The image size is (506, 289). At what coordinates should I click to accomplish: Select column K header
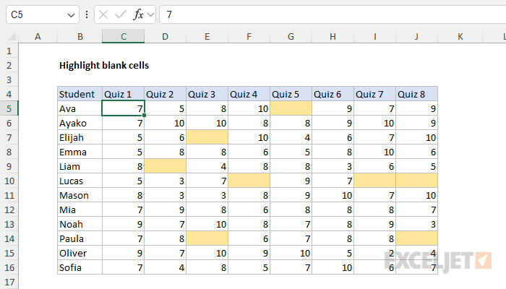tap(460, 36)
